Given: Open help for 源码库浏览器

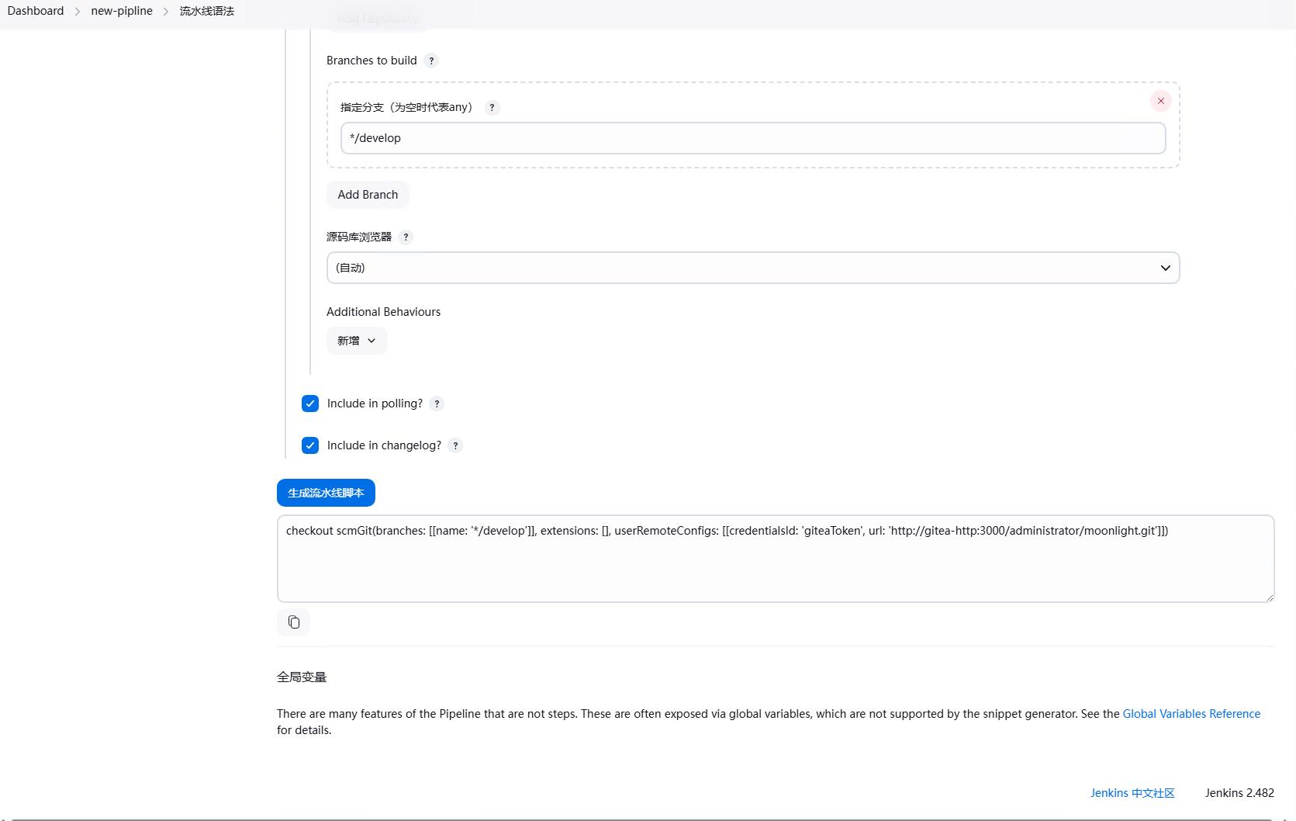Looking at the screenshot, I should (406, 237).
